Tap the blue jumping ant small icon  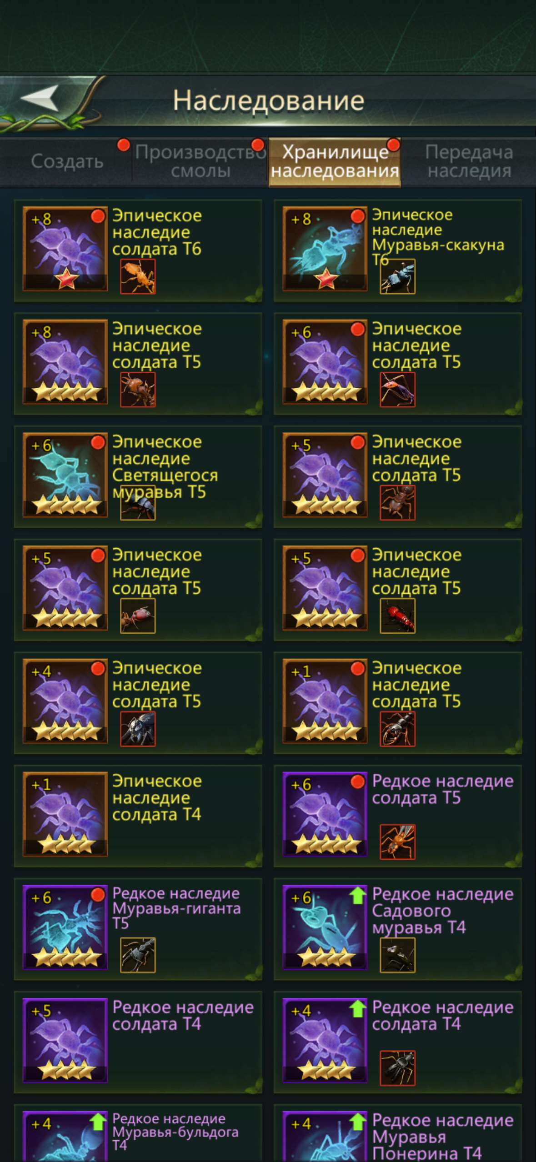pyautogui.click(x=397, y=276)
